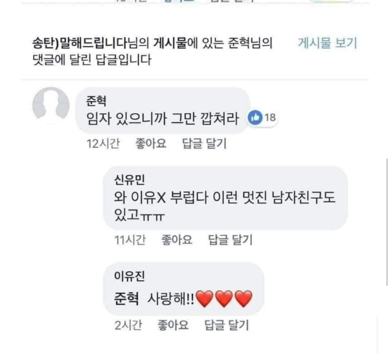Image resolution: width=388 pixels, height=354 pixels.
Task: Open 준혁's profile picture avatar
Action: tap(51, 105)
